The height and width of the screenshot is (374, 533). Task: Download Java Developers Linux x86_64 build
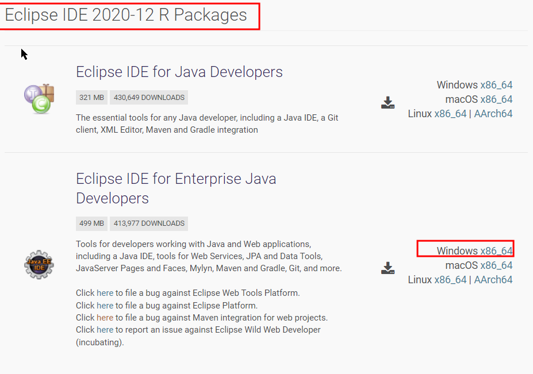coord(450,113)
